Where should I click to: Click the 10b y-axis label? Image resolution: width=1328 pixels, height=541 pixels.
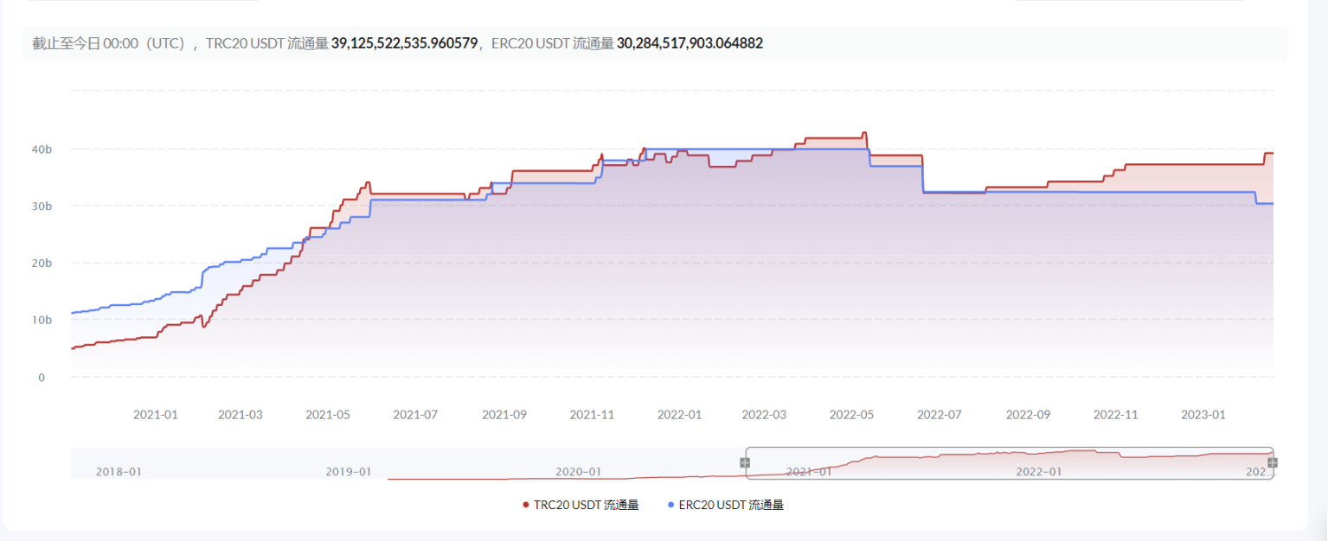tap(42, 320)
